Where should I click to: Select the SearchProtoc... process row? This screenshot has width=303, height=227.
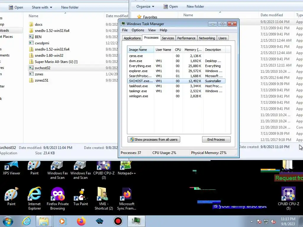tap(176, 76)
